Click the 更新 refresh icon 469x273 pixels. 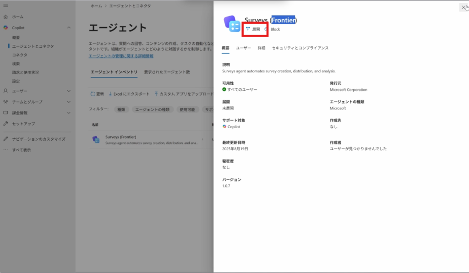[x=93, y=94]
